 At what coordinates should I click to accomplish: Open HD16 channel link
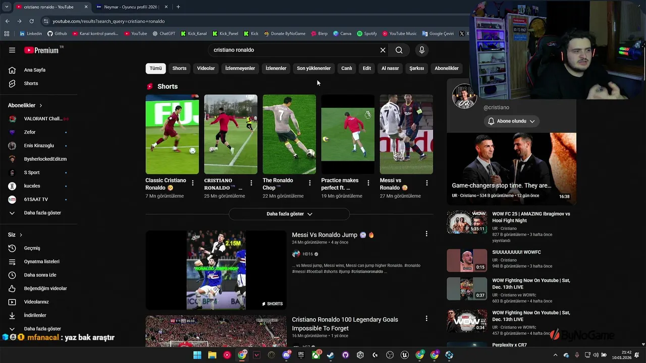(x=308, y=254)
